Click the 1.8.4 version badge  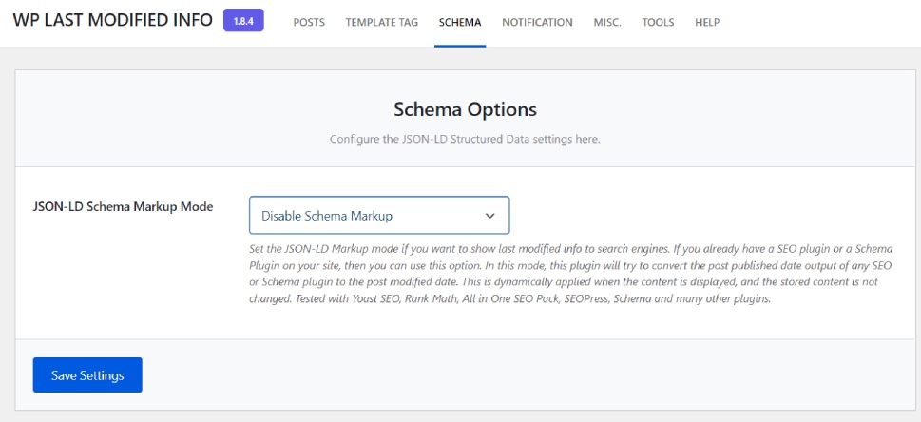coord(243,21)
